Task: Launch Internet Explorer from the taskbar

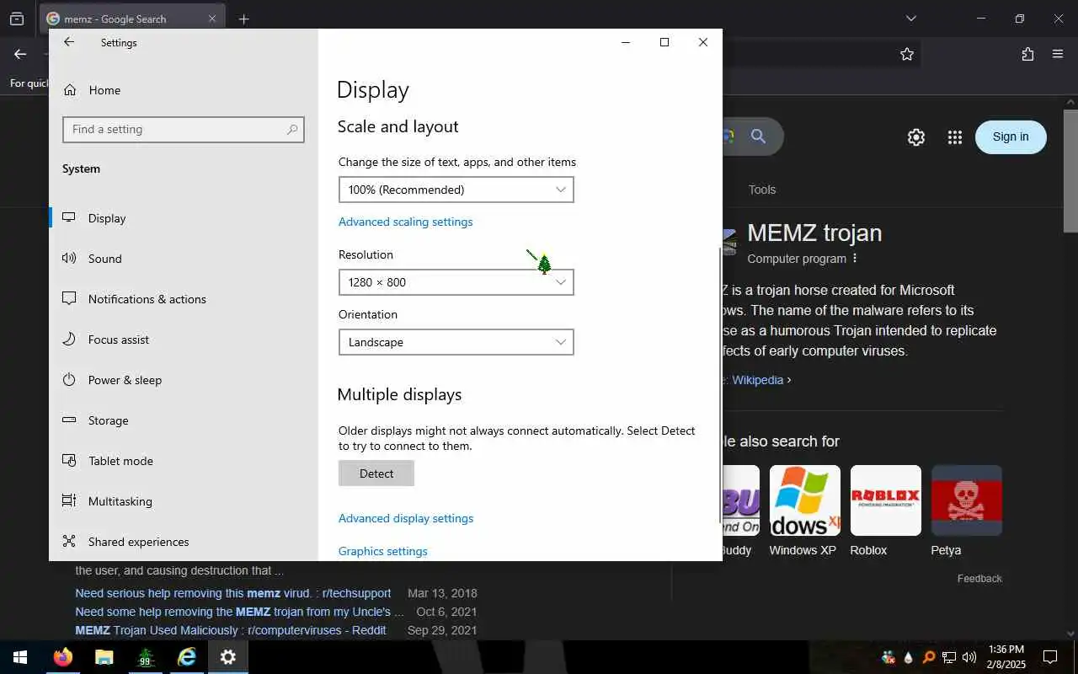Action: click(x=187, y=657)
